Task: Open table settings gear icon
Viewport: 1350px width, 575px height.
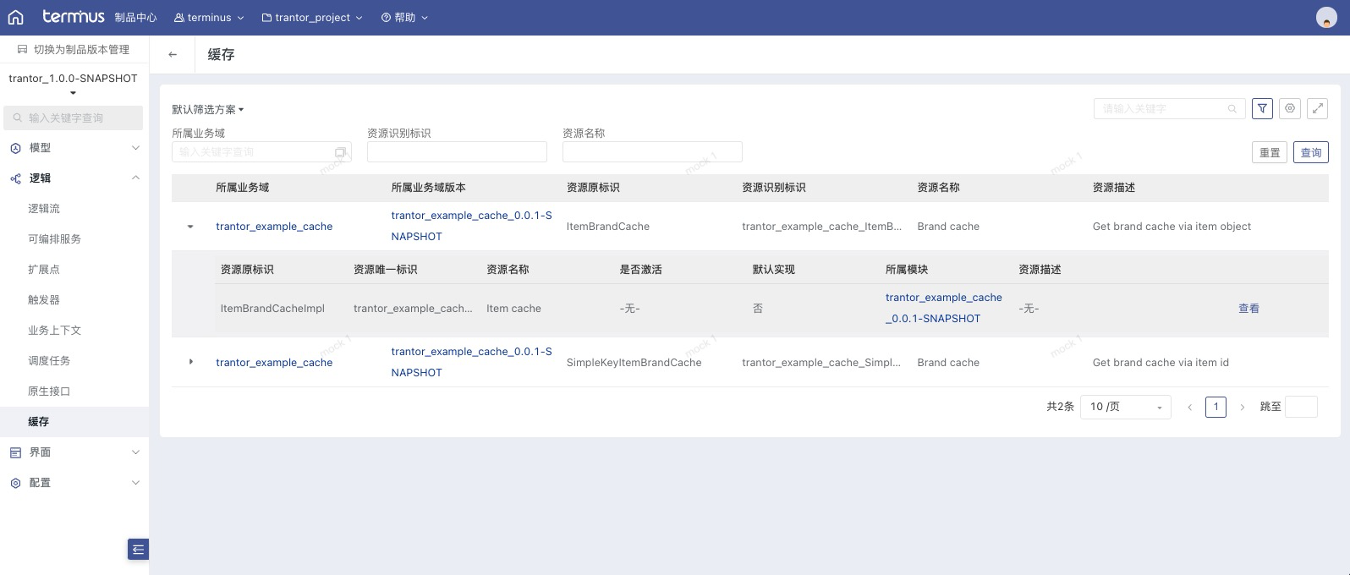Action: point(1290,108)
